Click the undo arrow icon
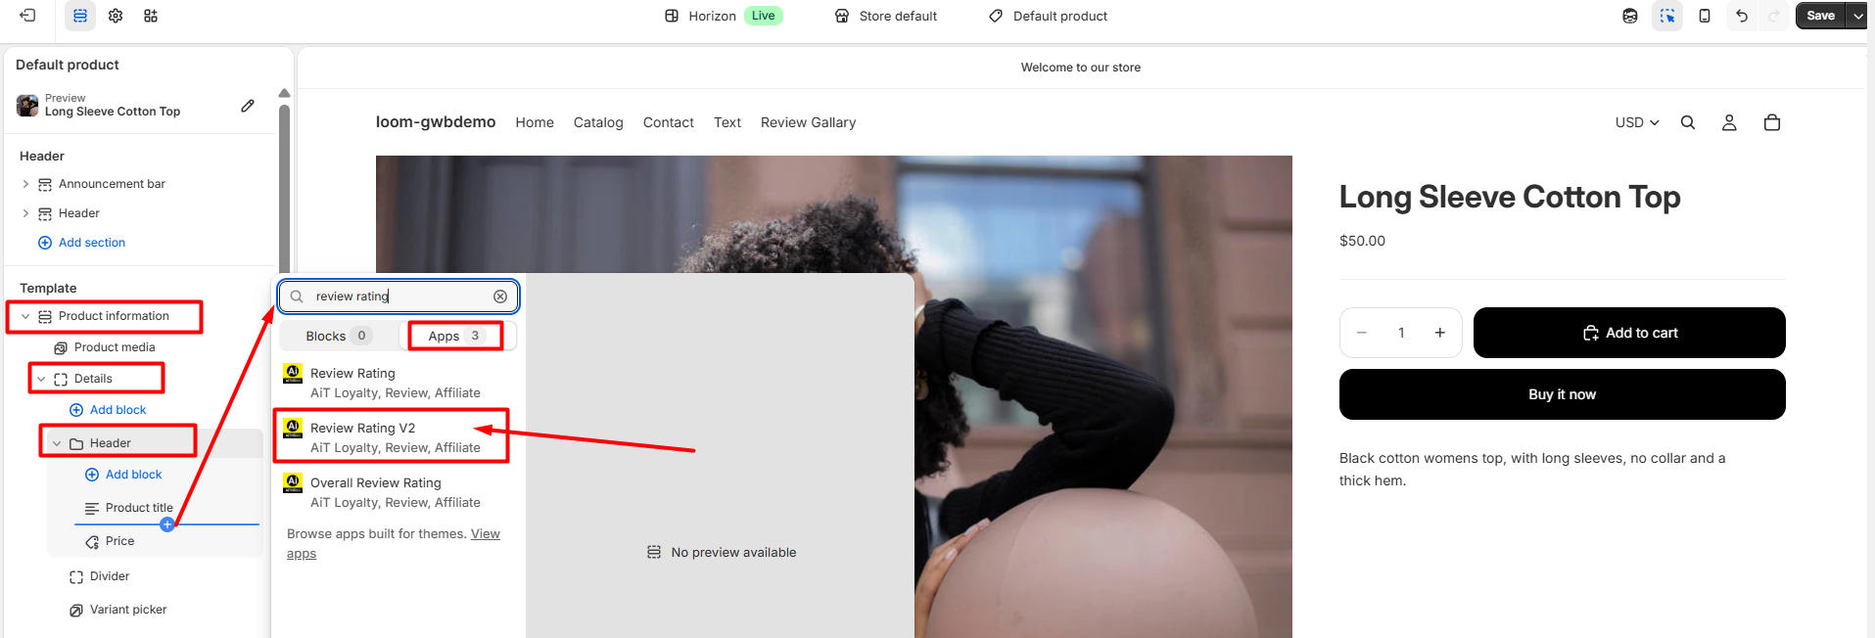This screenshot has height=638, width=1875. click(x=1742, y=16)
